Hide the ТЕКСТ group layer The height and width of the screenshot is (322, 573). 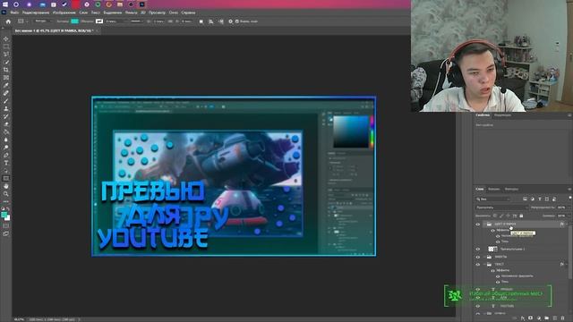click(x=477, y=265)
